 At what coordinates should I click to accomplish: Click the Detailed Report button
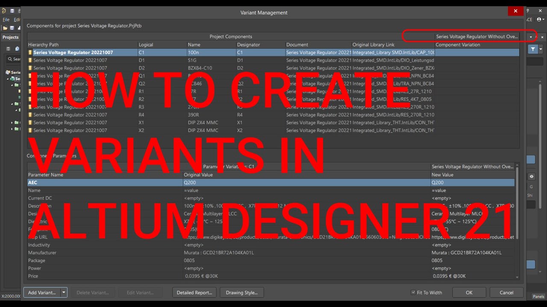tap(194, 293)
